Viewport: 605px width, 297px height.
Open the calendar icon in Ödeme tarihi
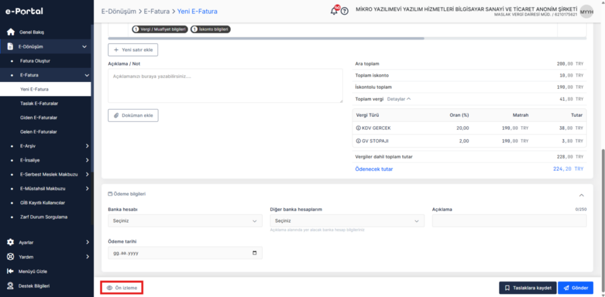point(254,253)
